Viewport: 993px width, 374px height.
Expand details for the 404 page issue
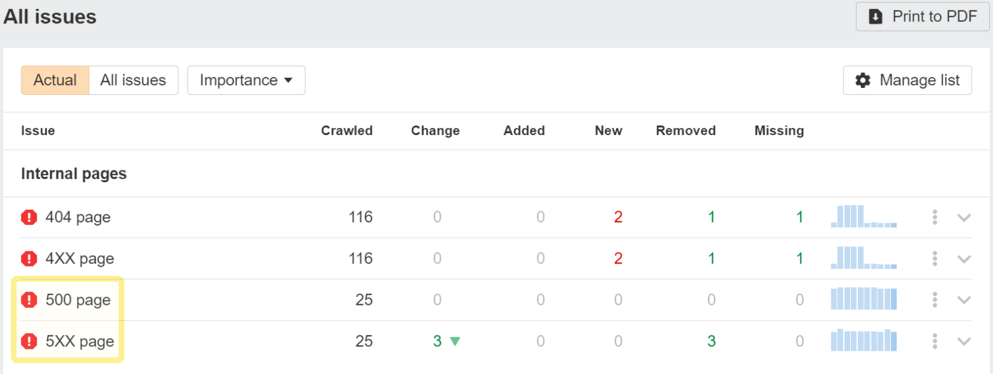coord(964,218)
